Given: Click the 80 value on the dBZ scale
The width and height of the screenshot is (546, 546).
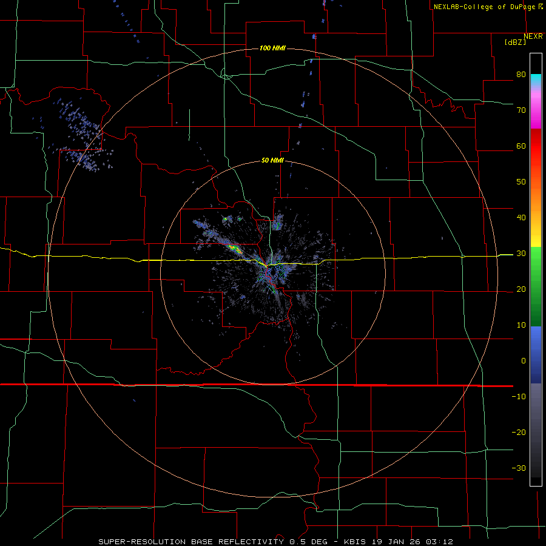Looking at the screenshot, I should [521, 75].
